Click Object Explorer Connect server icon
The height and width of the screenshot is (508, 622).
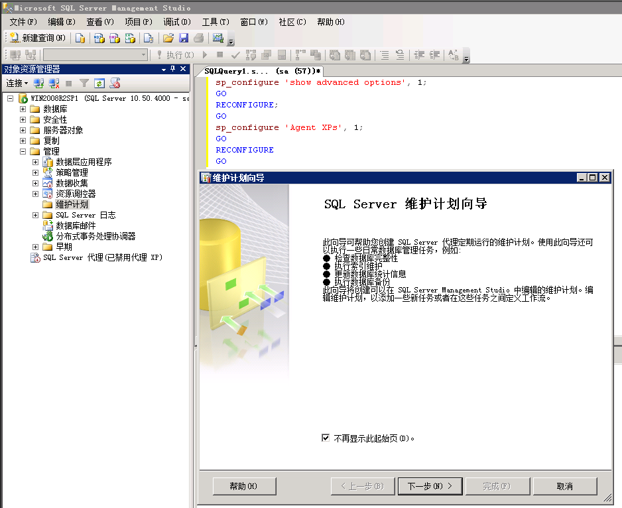click(38, 84)
